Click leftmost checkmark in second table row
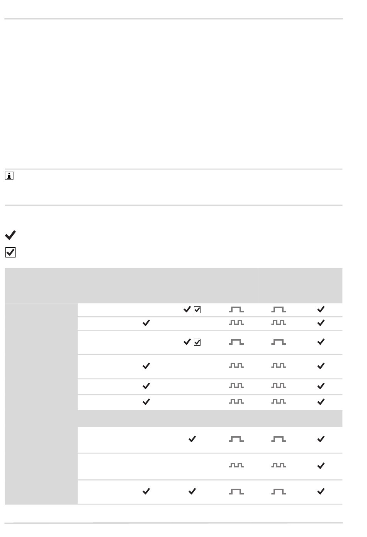Screen dimensions: 367x537 (x=146, y=323)
